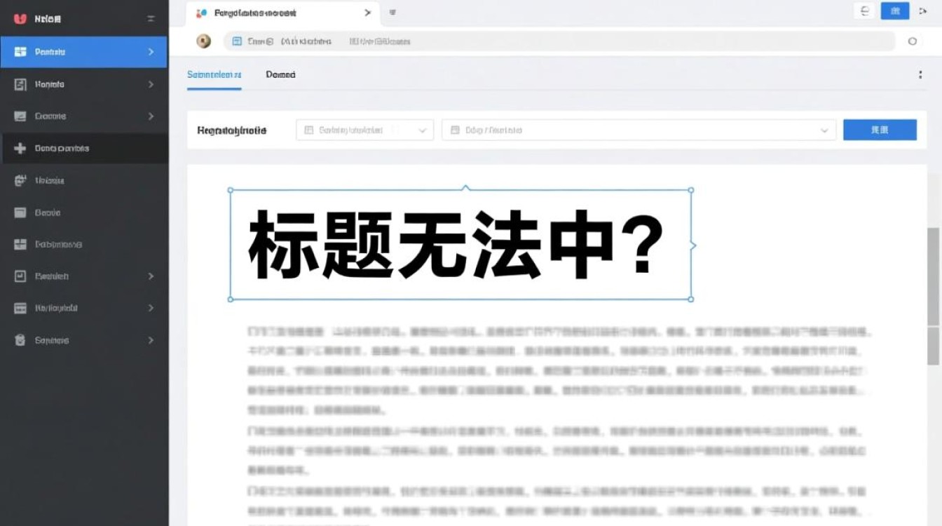The height and width of the screenshot is (526, 942).
Task: Click the plus icon in the dark sidebar row
Action: [20, 149]
